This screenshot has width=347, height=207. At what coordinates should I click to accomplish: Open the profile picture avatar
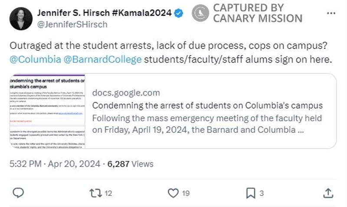point(21,19)
